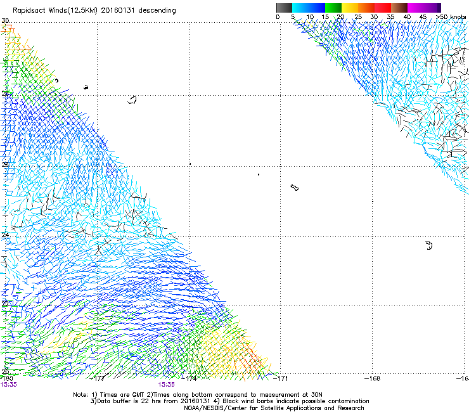Click the NOAA/NESDIS credit line

[274, 408]
